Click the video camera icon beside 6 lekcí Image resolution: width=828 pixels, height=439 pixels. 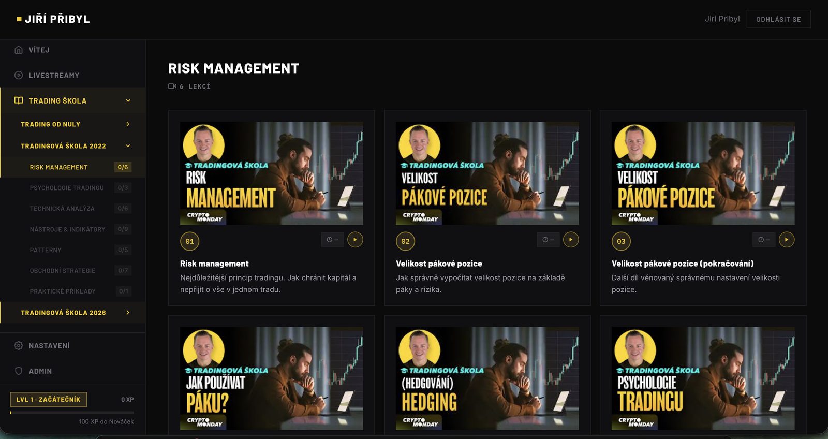point(172,86)
